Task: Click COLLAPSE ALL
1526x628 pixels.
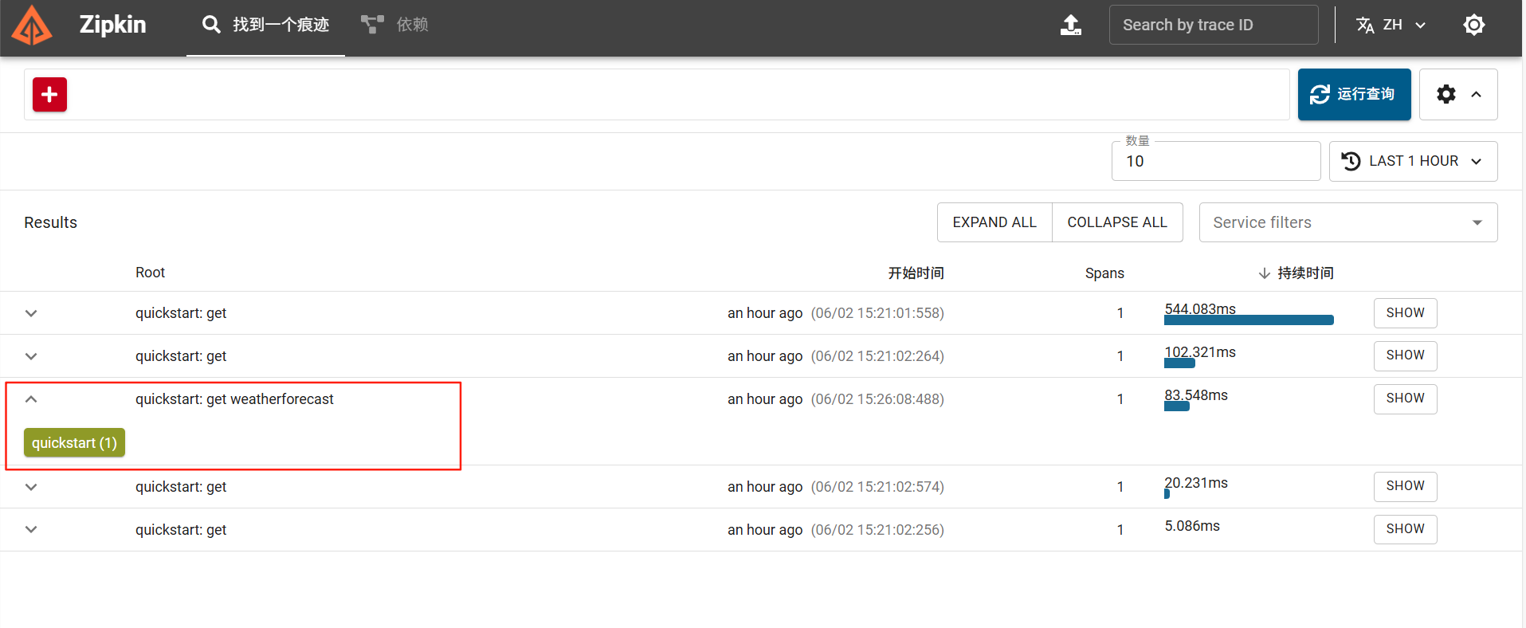Action: click(1117, 222)
